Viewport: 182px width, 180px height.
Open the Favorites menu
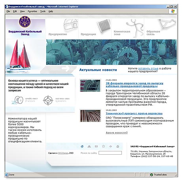tap(32, 11)
